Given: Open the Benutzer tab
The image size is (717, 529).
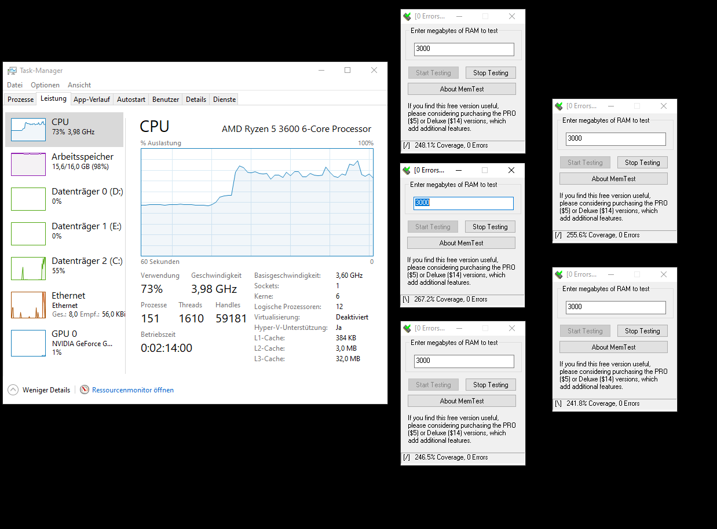Looking at the screenshot, I should 166,100.
